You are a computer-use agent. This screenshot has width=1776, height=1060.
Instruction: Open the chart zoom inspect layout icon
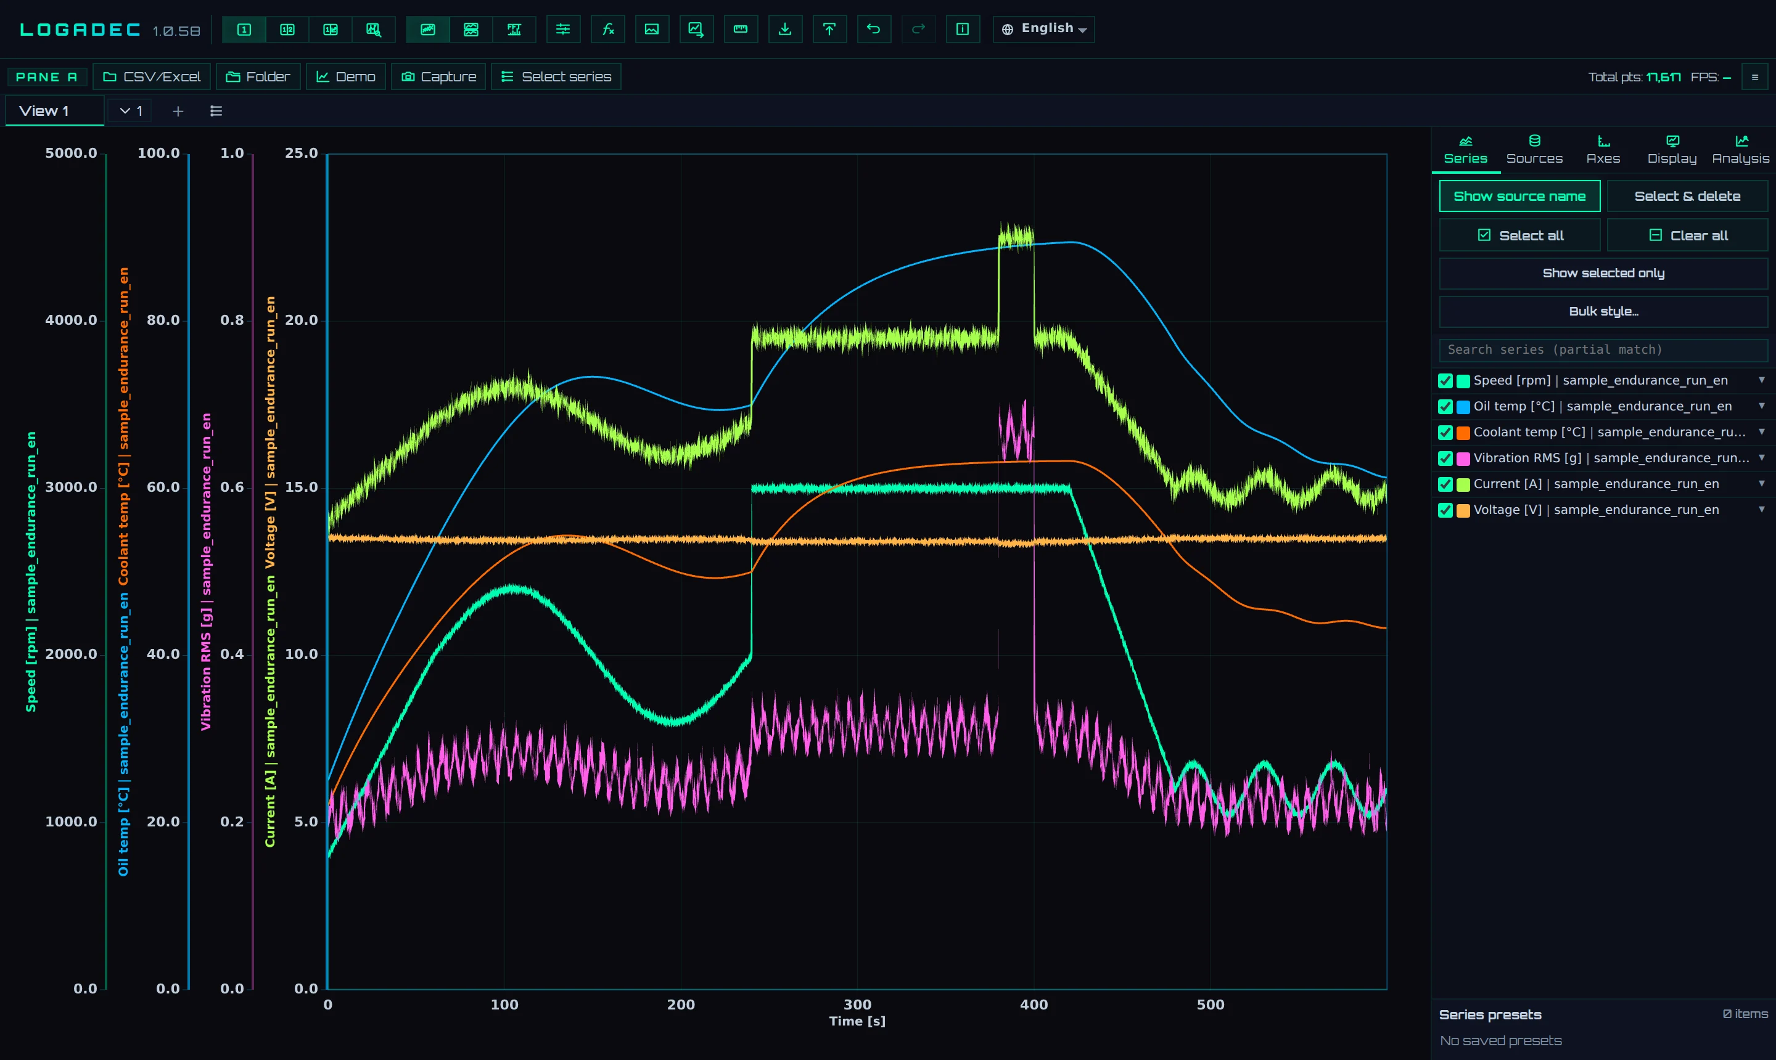point(374,30)
